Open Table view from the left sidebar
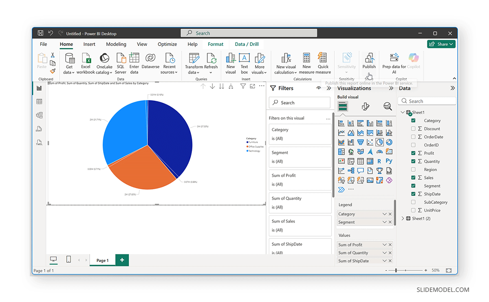The width and height of the screenshot is (489, 302). (x=39, y=101)
